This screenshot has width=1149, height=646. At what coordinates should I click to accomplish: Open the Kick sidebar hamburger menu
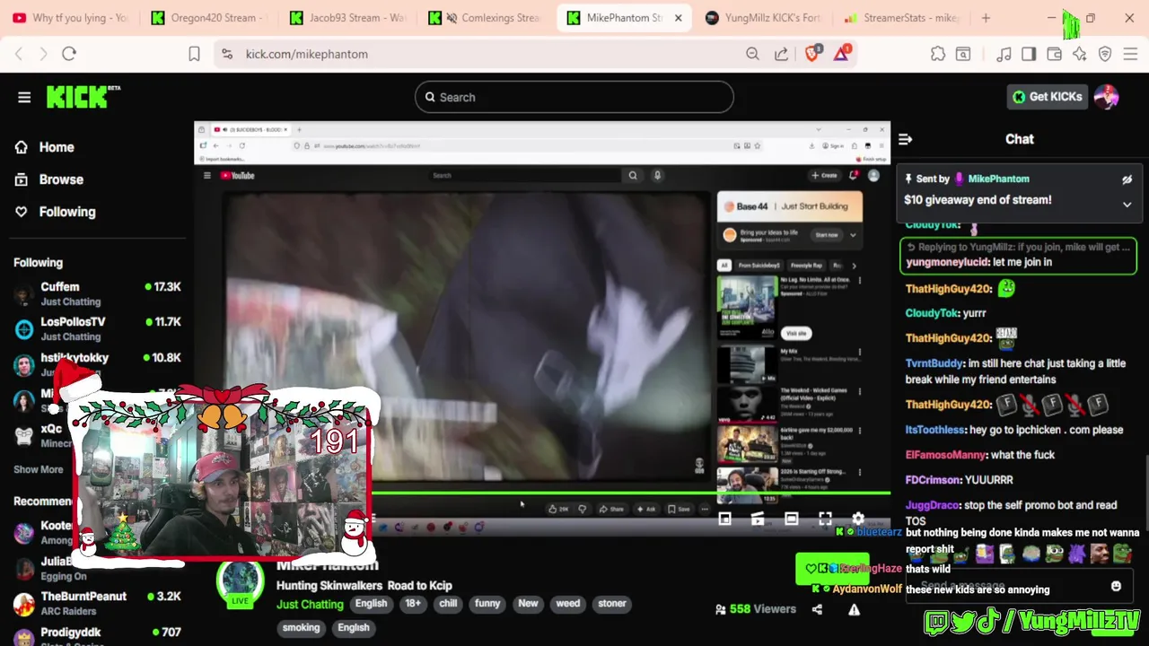tap(24, 97)
